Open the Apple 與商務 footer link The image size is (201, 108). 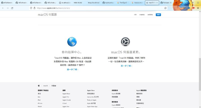pyautogui.click(x=116, y=94)
